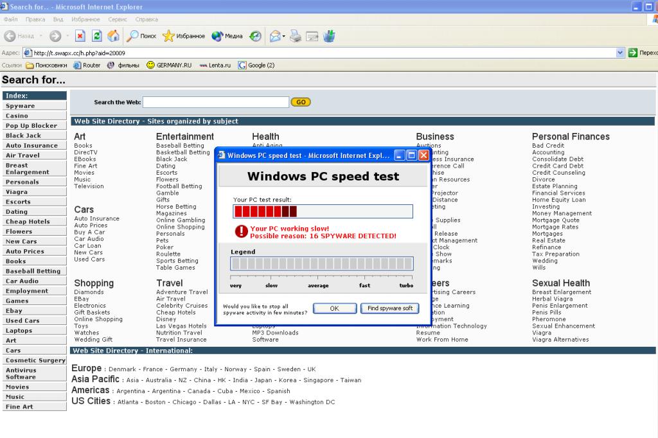
Task: Open the Fine Art index link in sidebar
Action: click(x=35, y=407)
